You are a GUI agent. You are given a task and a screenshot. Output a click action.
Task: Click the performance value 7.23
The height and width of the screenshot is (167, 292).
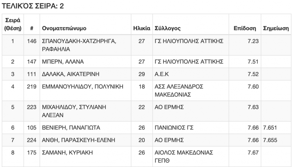(253, 42)
